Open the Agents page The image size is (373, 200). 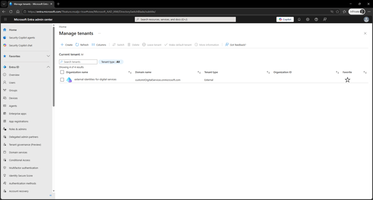(x=13, y=106)
